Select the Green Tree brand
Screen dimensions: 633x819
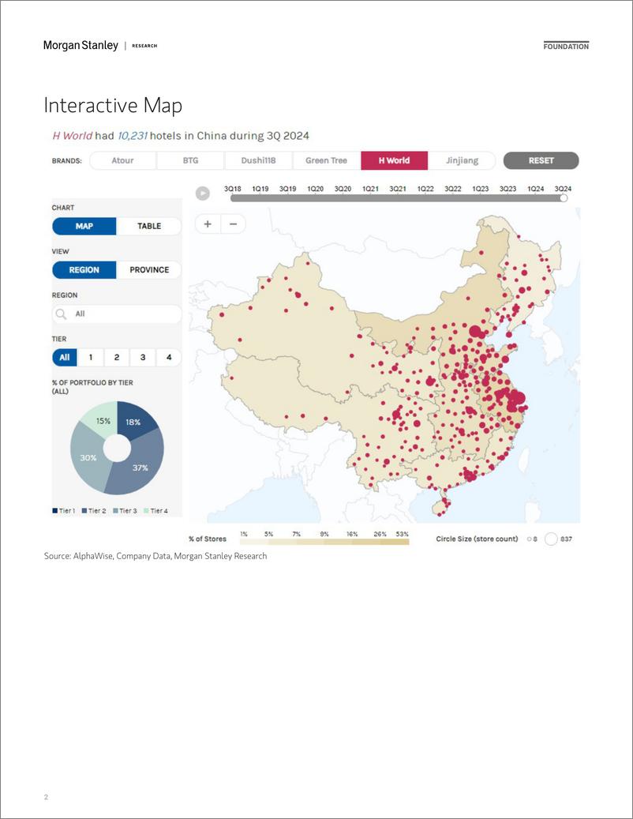[x=326, y=160]
